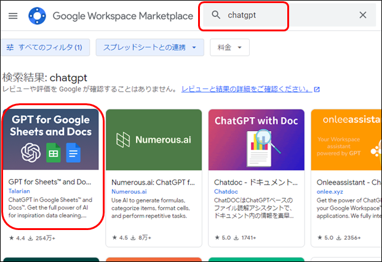Expand the 料金 dropdown

click(x=229, y=47)
